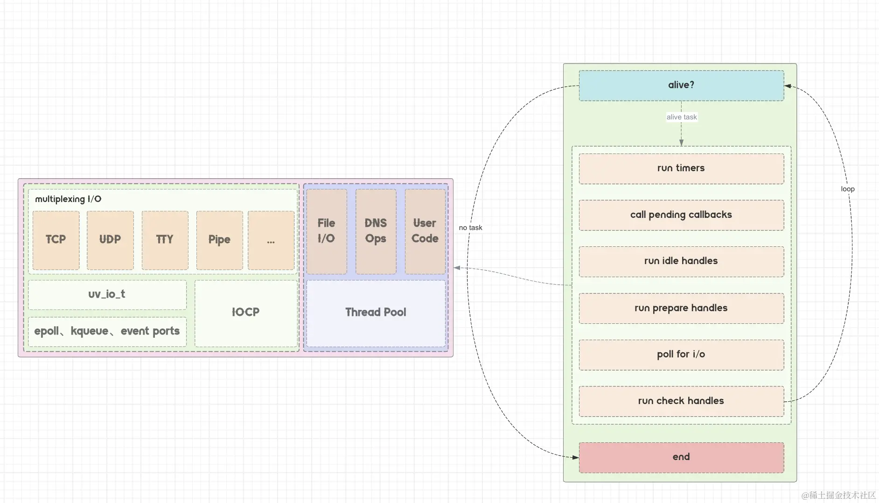Select the no task edge label
The height and width of the screenshot is (503, 879).
(470, 228)
